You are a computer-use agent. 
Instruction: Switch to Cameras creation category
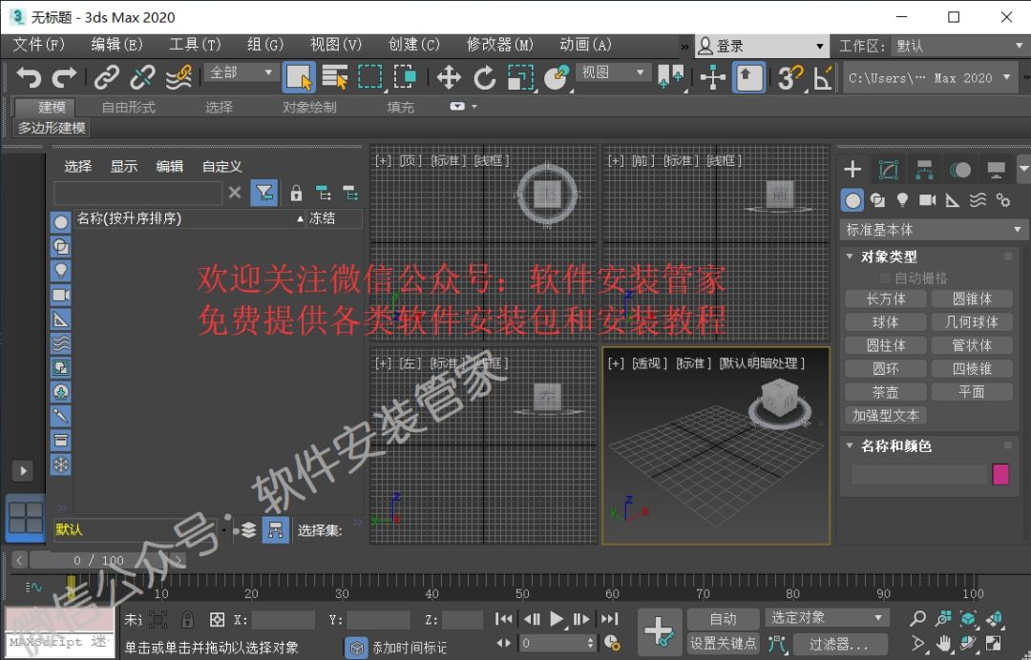927,200
